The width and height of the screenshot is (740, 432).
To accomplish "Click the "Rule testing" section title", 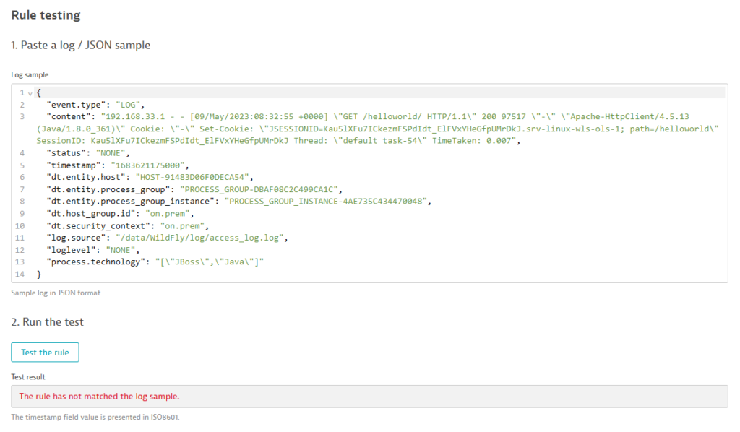I will [x=46, y=14].
